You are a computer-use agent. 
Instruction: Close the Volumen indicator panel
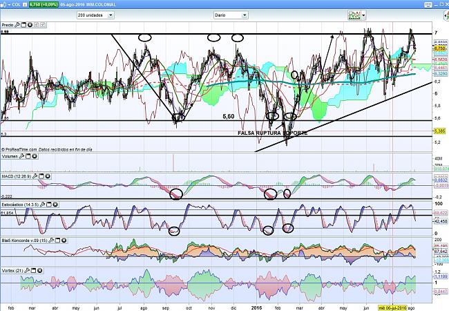click(35, 156)
